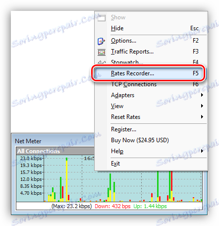Choose Register... from the menu
219x226 pixels.
[x=151, y=129]
